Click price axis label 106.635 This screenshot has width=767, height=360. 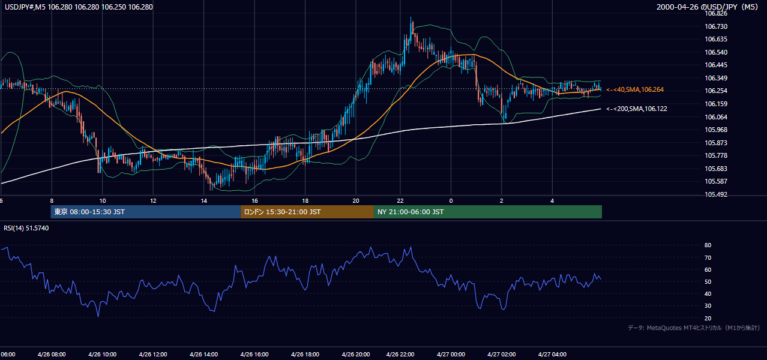tap(717, 39)
